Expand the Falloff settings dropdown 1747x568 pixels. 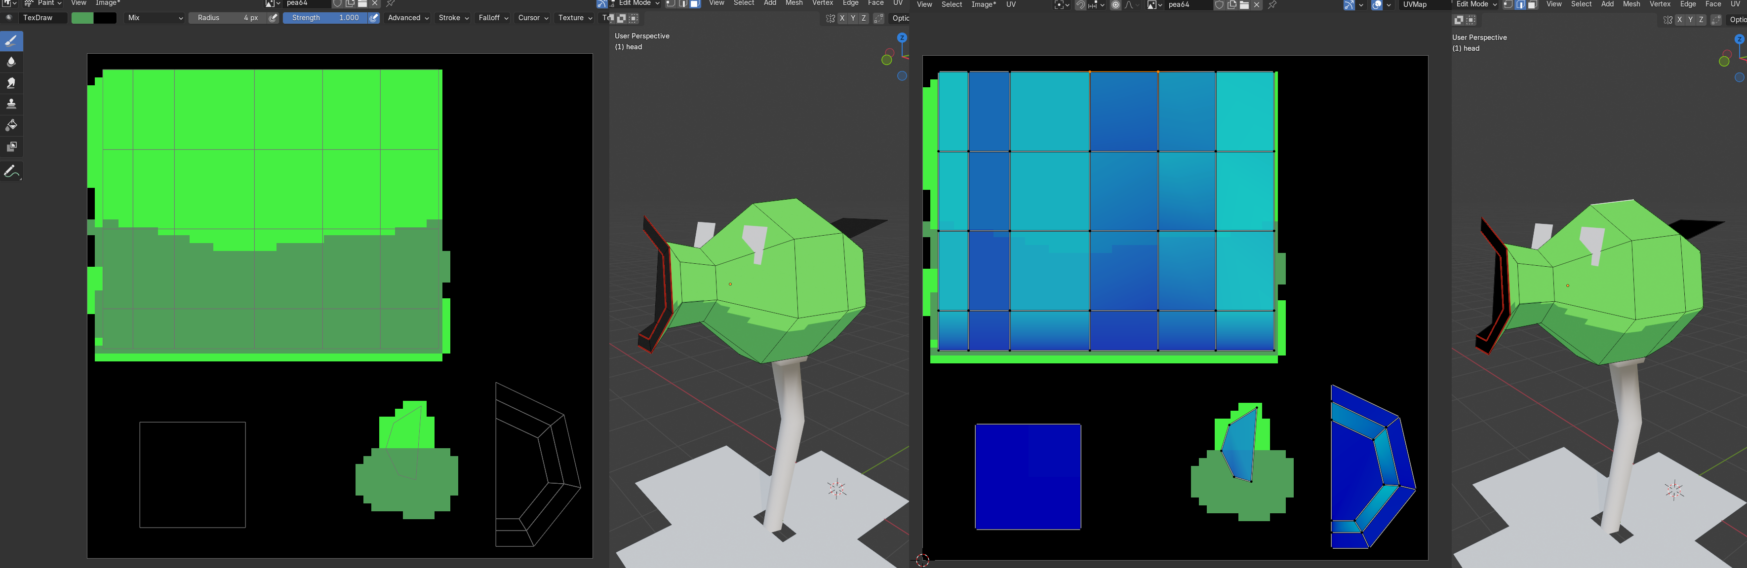[x=493, y=18]
